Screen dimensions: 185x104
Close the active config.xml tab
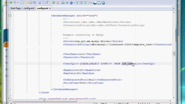tap(50, 8)
